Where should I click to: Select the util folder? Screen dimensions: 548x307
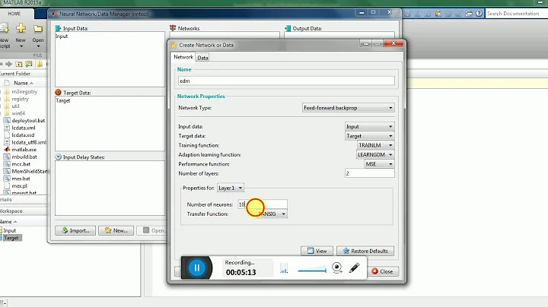click(15, 106)
